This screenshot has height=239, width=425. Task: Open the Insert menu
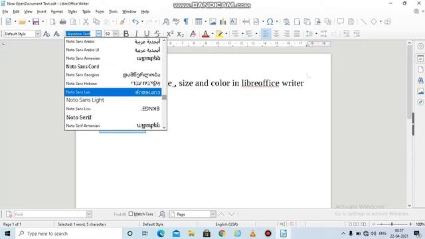click(x=41, y=12)
